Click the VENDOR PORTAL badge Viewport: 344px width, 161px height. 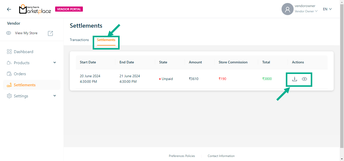69,9
